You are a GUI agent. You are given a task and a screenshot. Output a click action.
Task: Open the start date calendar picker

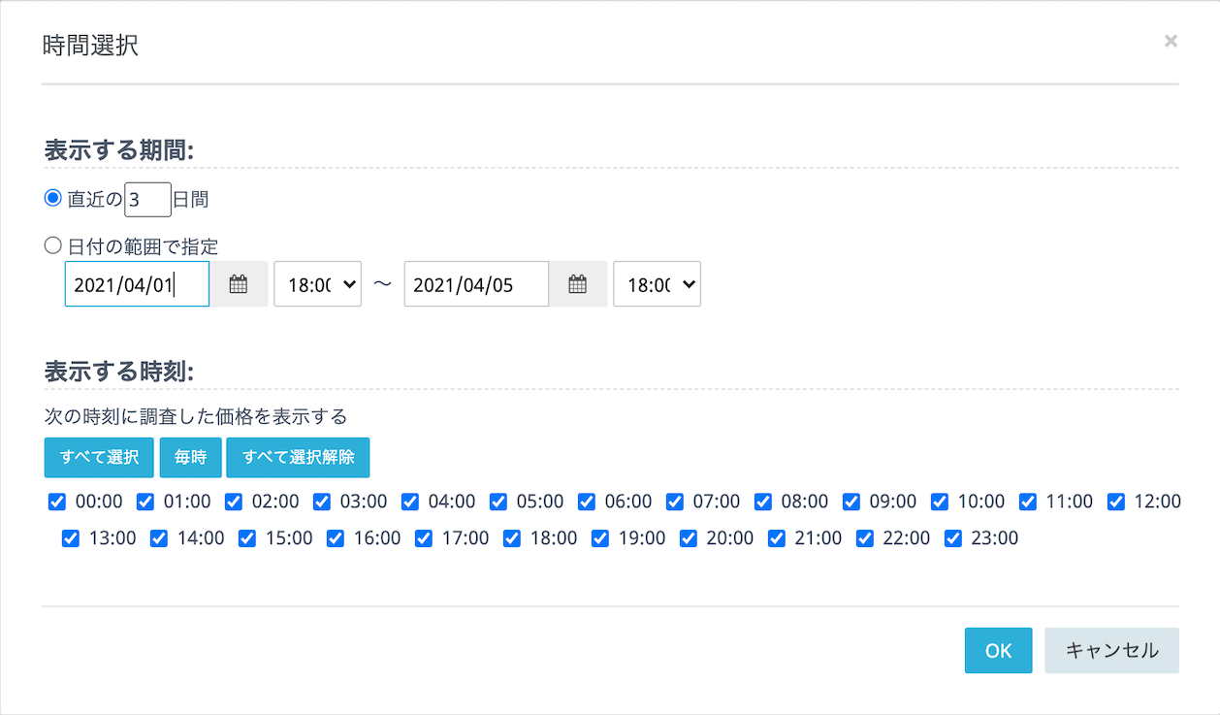pos(239,284)
